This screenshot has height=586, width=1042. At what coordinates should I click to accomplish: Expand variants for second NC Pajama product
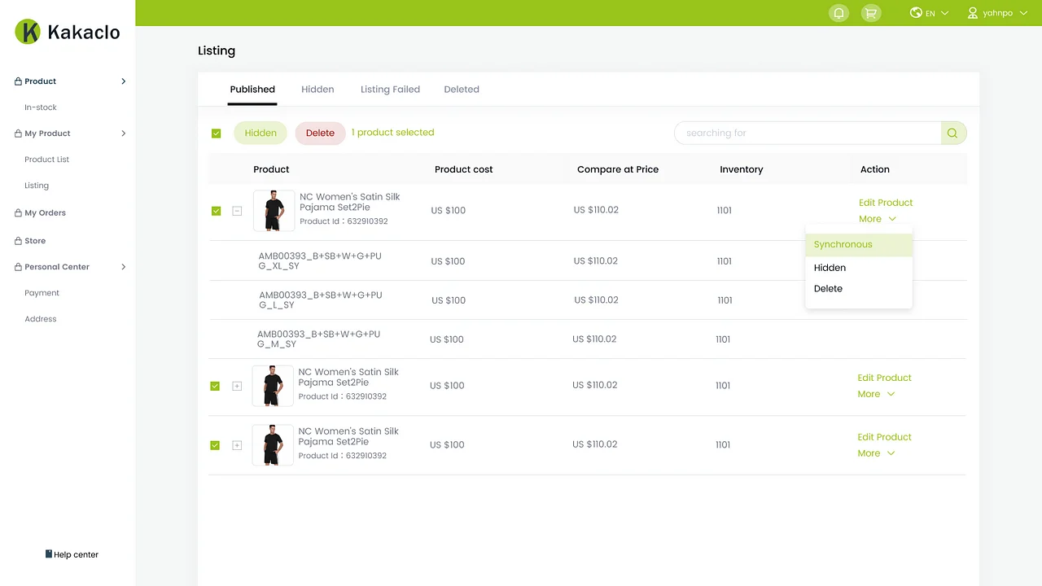tap(237, 386)
